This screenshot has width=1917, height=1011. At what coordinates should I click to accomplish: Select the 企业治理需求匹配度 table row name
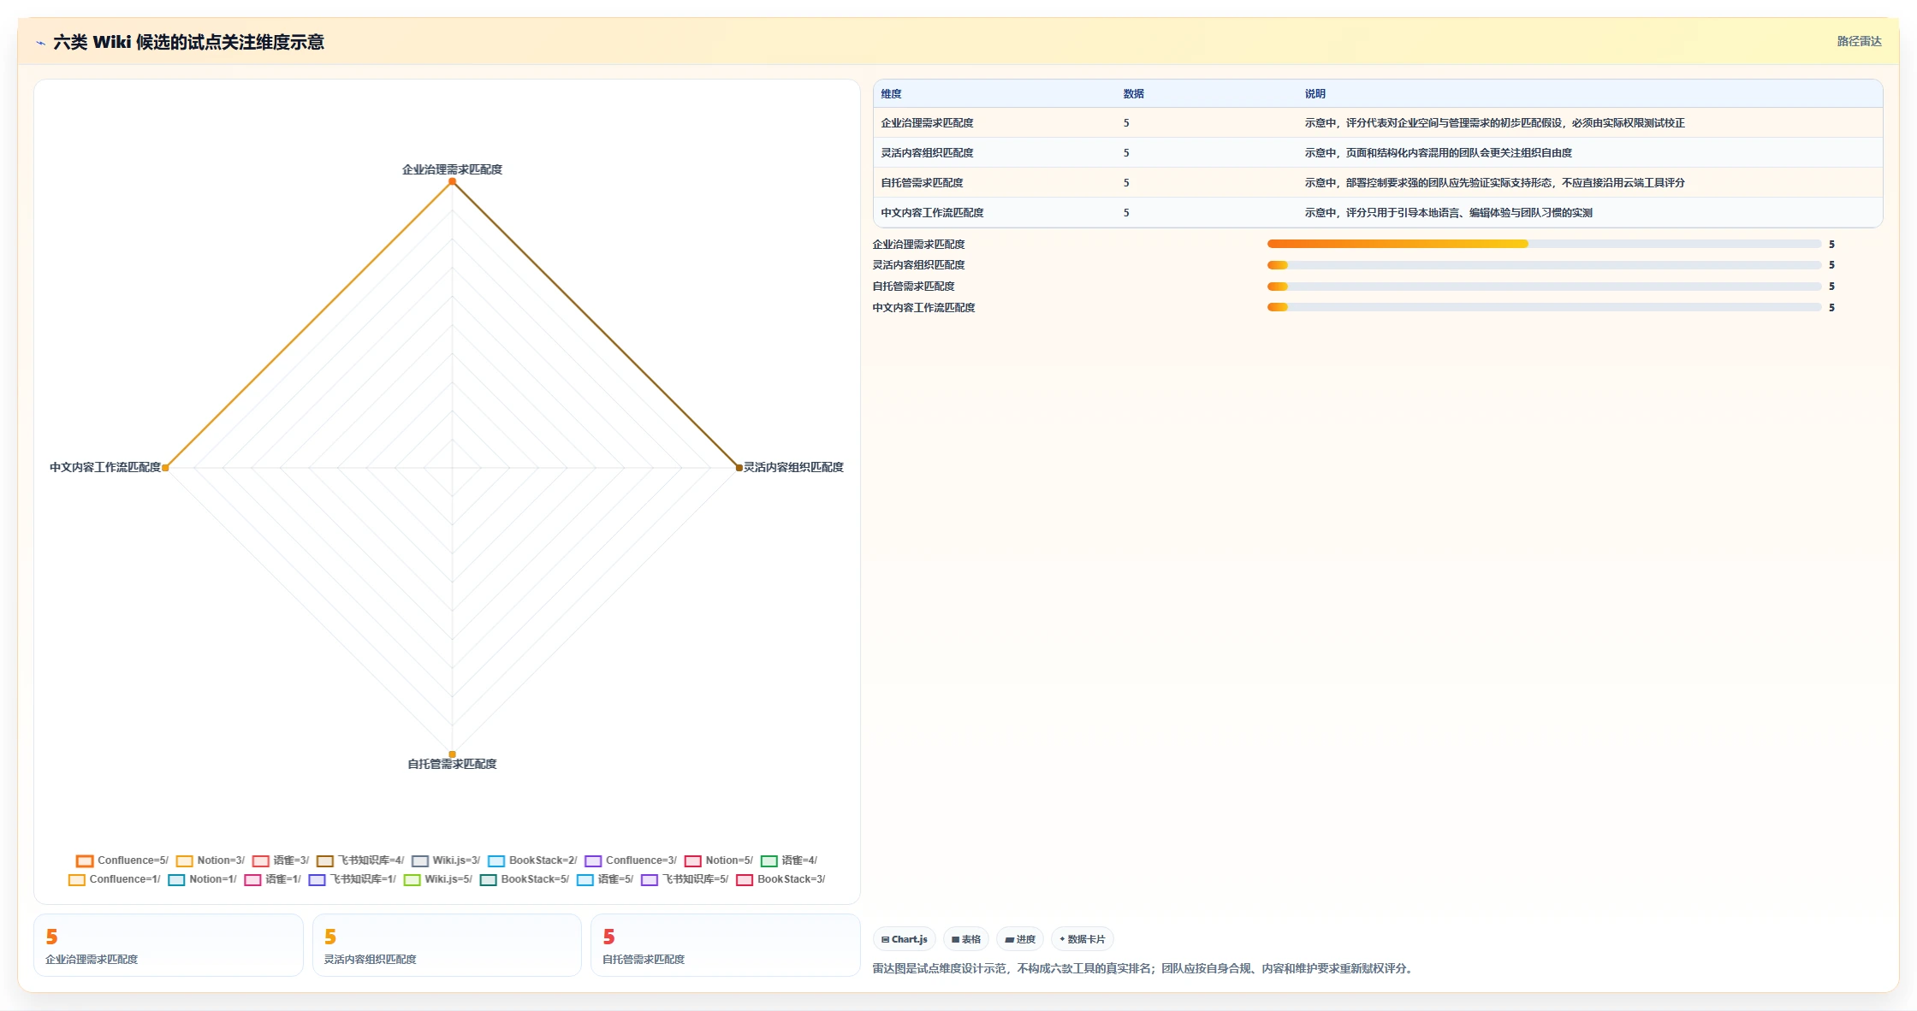(927, 123)
